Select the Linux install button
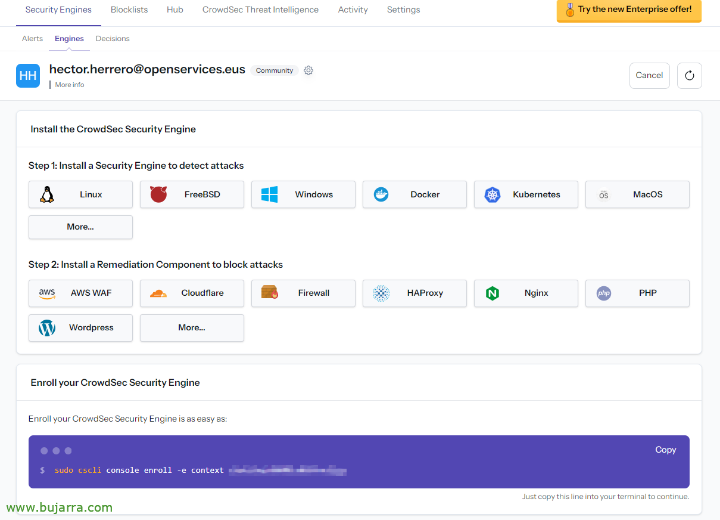Screen dimensions: 720x520 tap(80, 194)
